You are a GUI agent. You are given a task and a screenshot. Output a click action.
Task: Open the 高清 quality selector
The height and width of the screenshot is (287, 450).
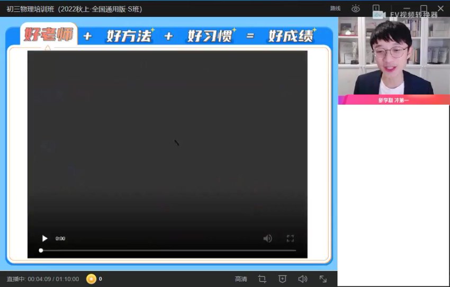click(x=241, y=279)
